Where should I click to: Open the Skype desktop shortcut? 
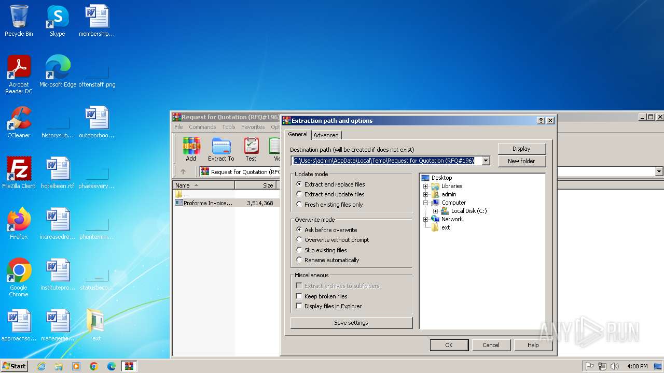(x=57, y=21)
